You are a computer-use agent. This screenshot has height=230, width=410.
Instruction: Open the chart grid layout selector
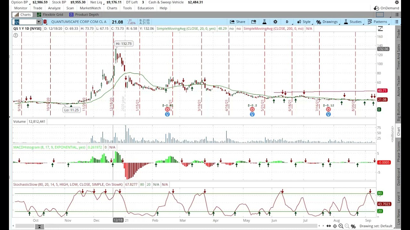click(x=380, y=15)
